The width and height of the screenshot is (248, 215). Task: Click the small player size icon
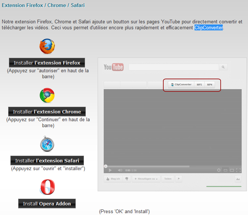226,170
